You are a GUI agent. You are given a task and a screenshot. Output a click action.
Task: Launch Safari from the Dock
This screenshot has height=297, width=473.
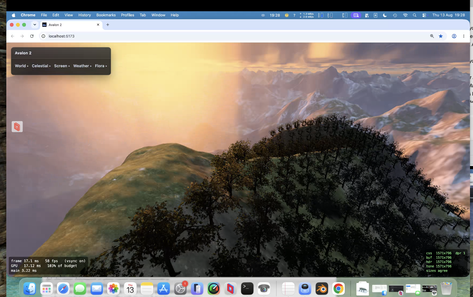[x=63, y=289]
